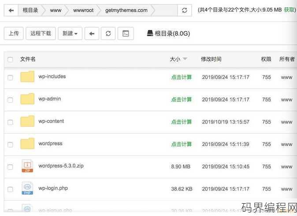Open the wp-content folder icon
The width and height of the screenshot is (297, 216).
27,121
